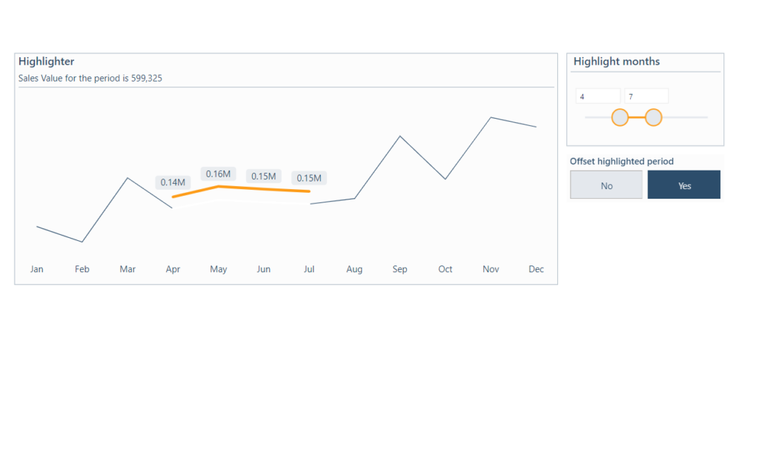Select the Sep label on the x-axis
Screen dimensions: 759x459
(x=400, y=269)
